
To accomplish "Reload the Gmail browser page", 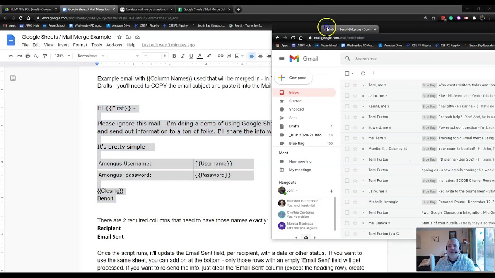I will [293, 38].
